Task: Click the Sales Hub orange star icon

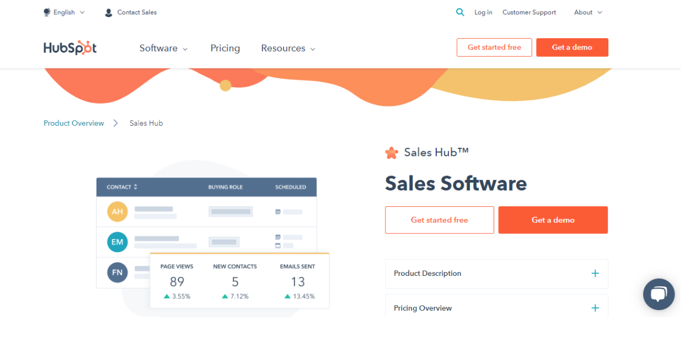Action: pyautogui.click(x=392, y=153)
